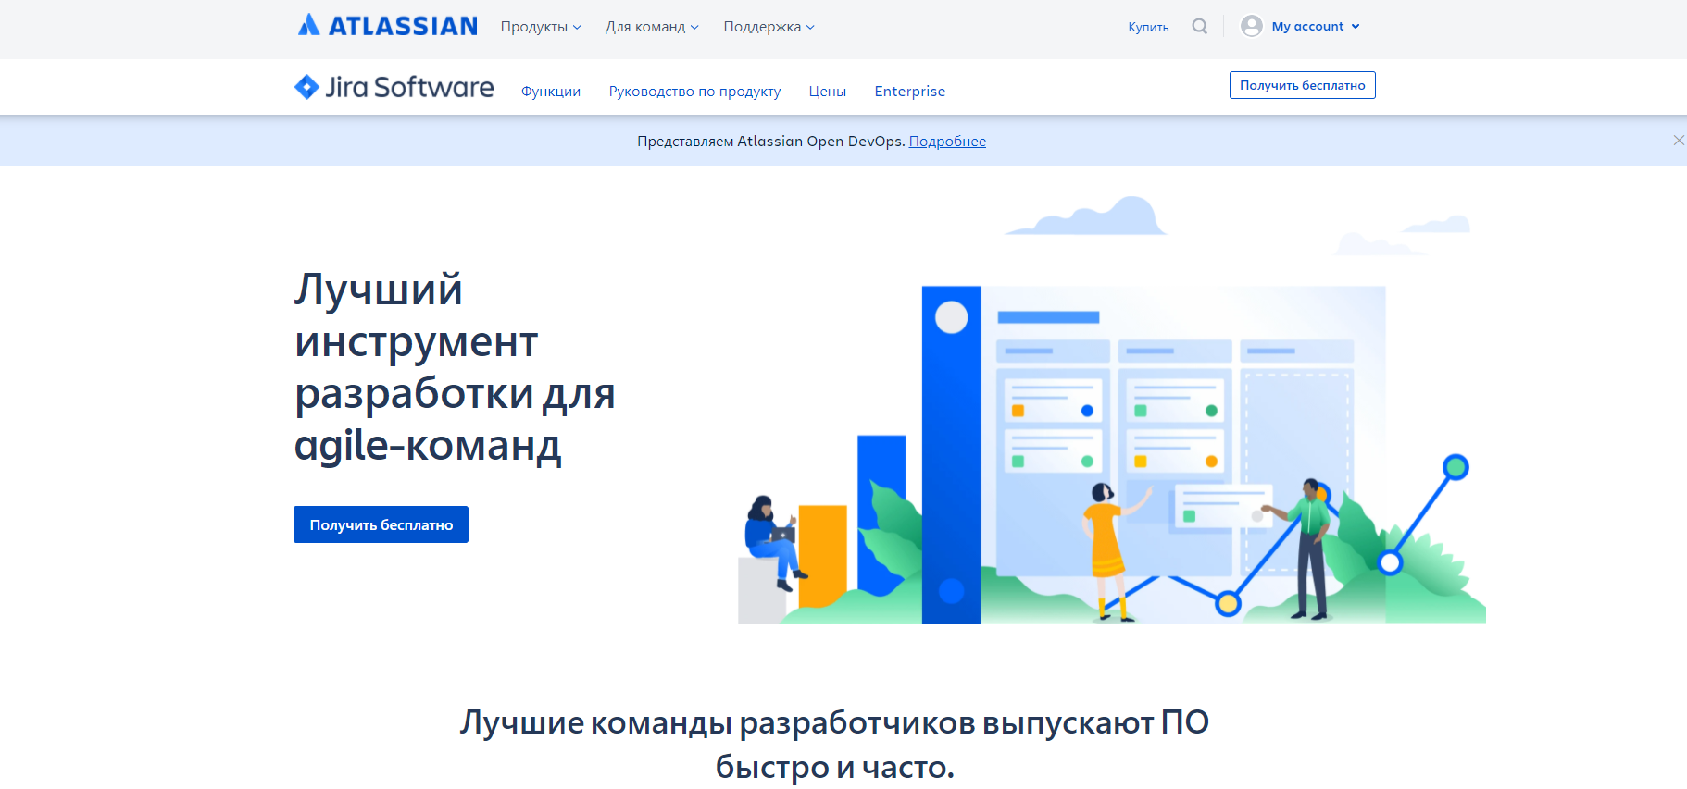Click the Jira Software diamond logo
Image resolution: width=1687 pixels, height=789 pixels.
[306, 87]
